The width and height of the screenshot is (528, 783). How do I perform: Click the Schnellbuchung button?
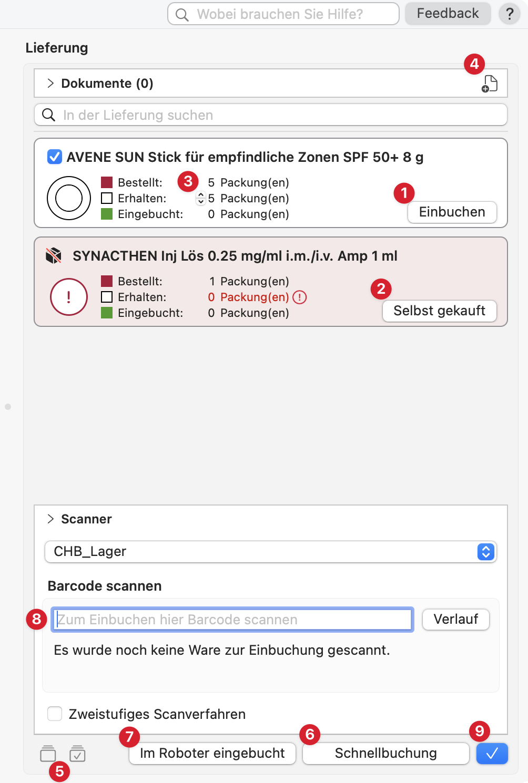[385, 754]
